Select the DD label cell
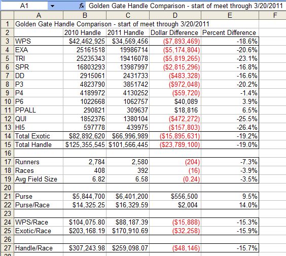Screen dimensions: 286x256 (39, 76)
